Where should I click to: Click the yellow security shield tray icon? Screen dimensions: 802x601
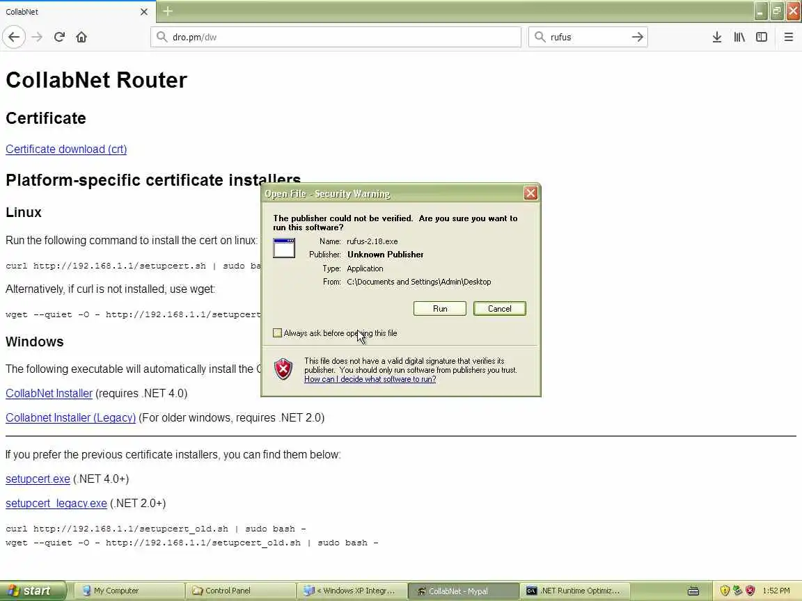coord(724,591)
